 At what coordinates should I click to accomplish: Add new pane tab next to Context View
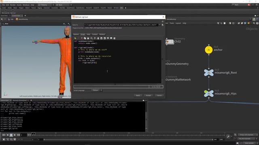25,16
